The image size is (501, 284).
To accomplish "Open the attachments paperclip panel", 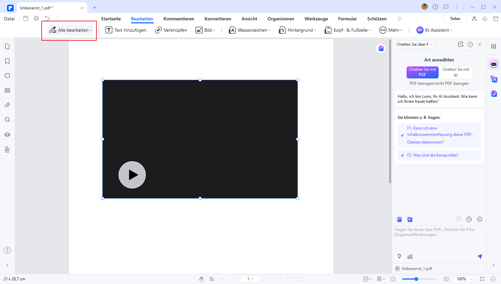I will click(7, 105).
